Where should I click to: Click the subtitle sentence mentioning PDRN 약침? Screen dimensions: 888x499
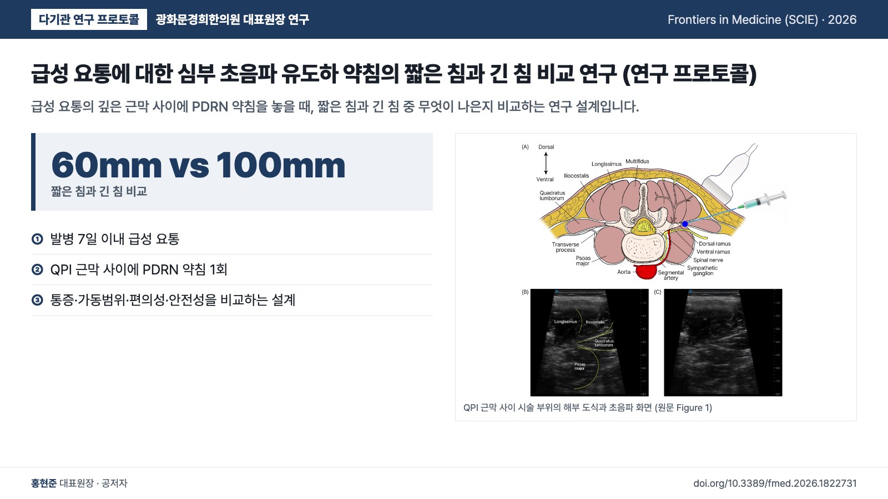[x=335, y=106]
